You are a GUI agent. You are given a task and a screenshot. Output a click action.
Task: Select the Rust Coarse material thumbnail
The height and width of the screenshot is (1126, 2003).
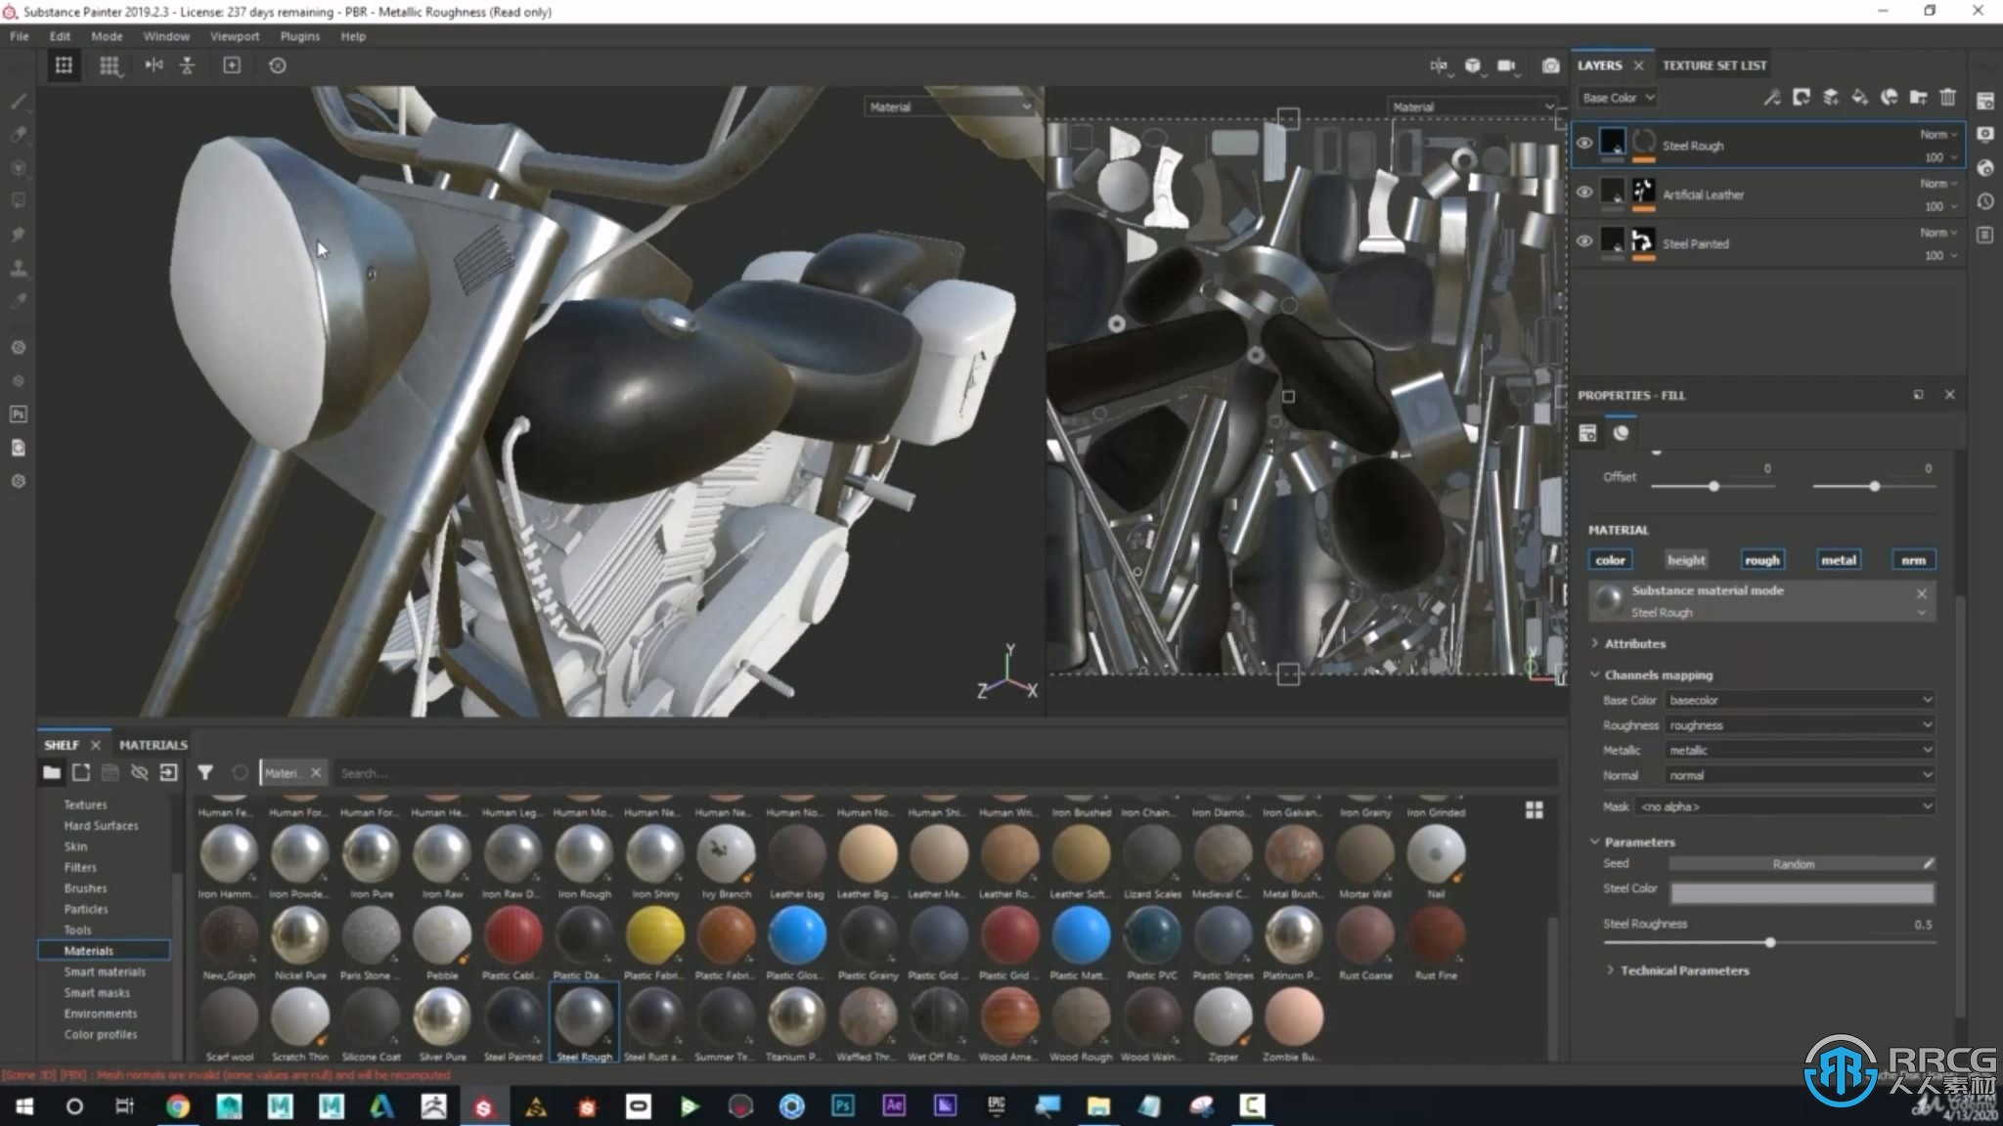[x=1364, y=942]
